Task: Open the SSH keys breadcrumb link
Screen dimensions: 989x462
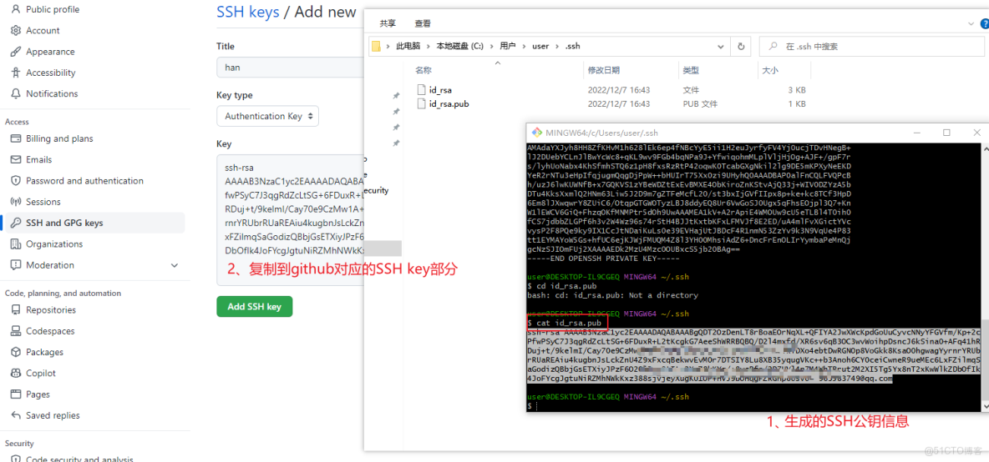Action: [248, 12]
